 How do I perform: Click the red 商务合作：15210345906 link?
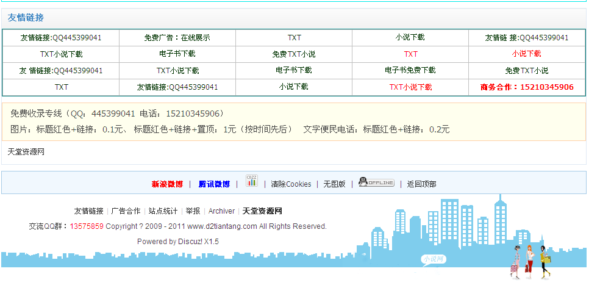tap(527, 87)
